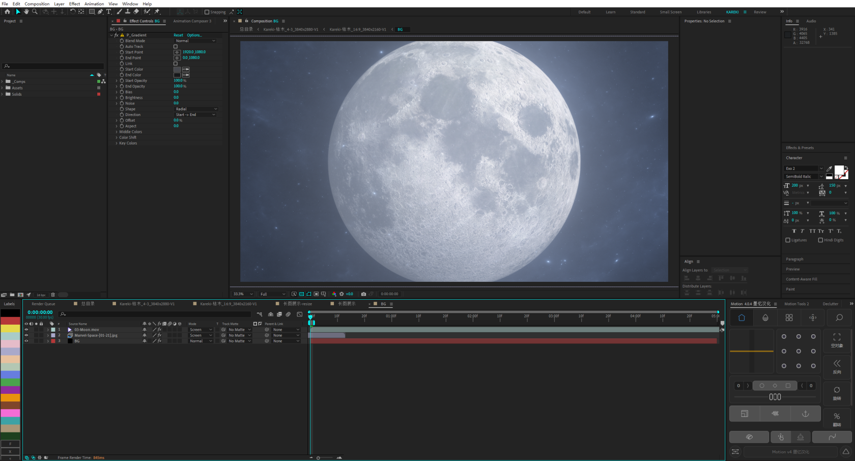Switch to the Animation Composer 3 tab
The height and width of the screenshot is (461, 855).
[x=192, y=21]
